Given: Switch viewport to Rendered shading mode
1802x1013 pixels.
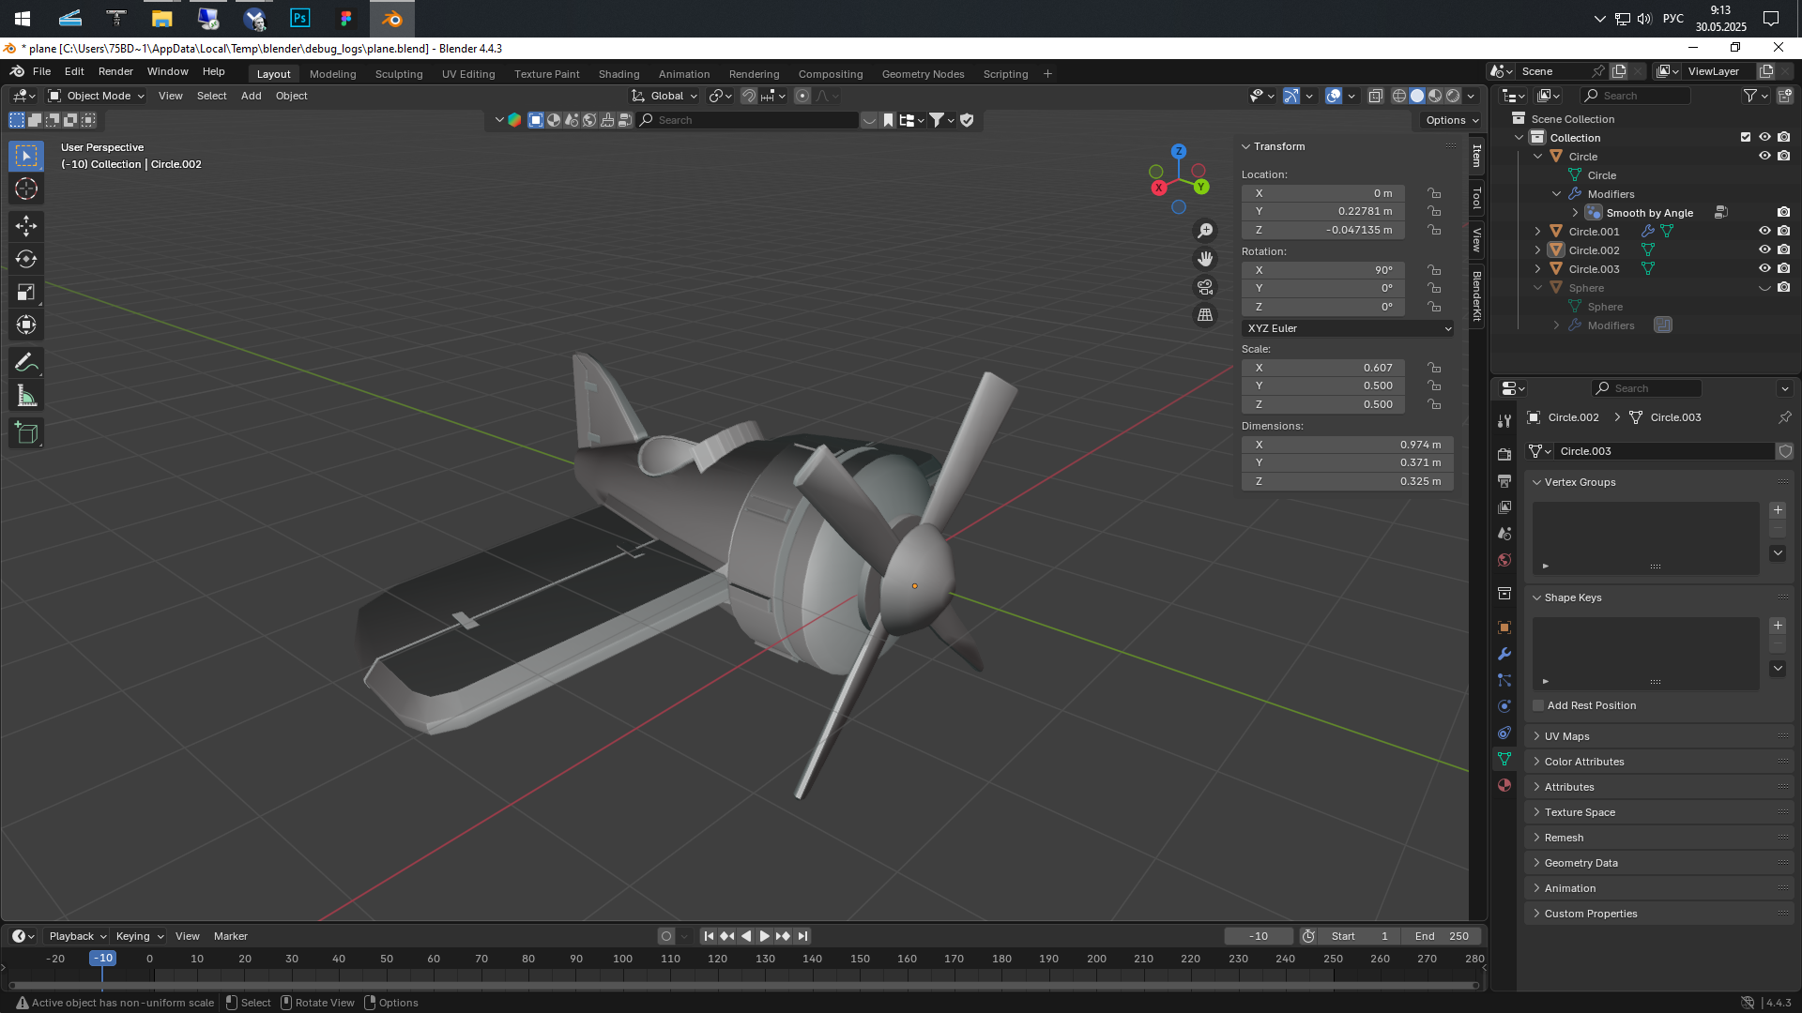Looking at the screenshot, I should coord(1453,95).
